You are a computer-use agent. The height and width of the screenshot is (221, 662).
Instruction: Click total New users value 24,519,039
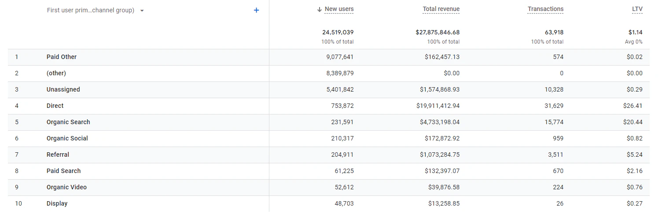pos(338,32)
